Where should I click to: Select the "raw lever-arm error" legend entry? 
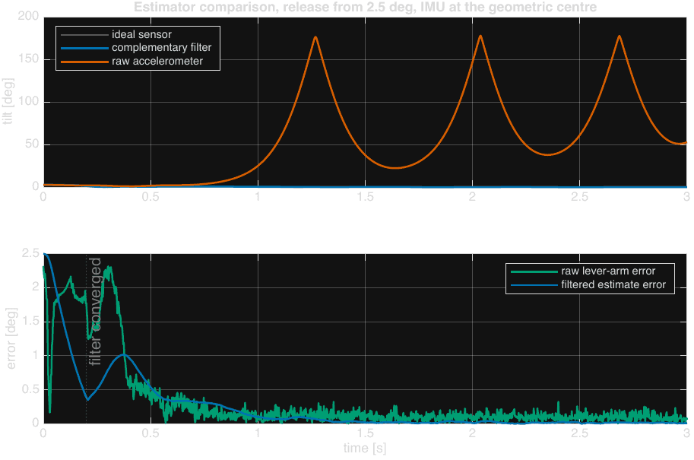click(x=608, y=271)
